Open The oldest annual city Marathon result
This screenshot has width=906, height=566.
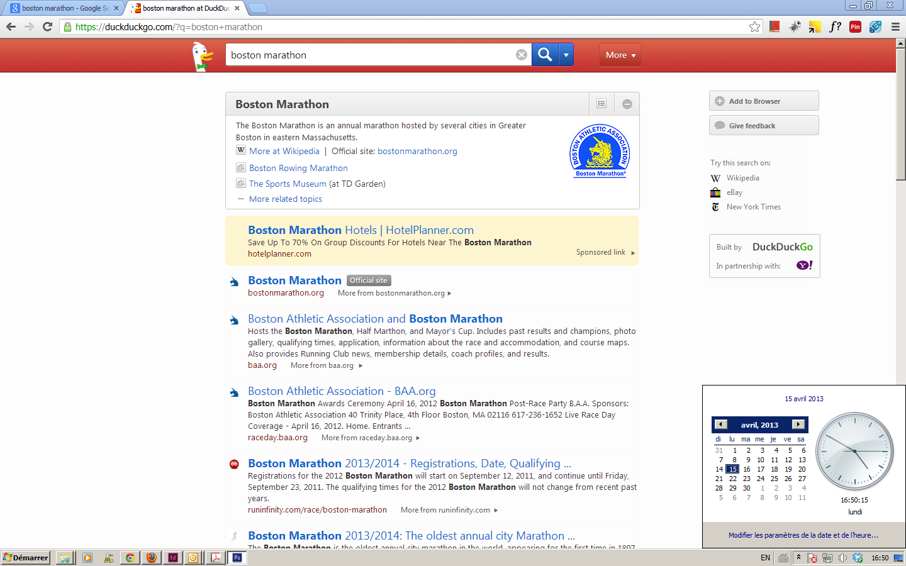click(x=411, y=536)
